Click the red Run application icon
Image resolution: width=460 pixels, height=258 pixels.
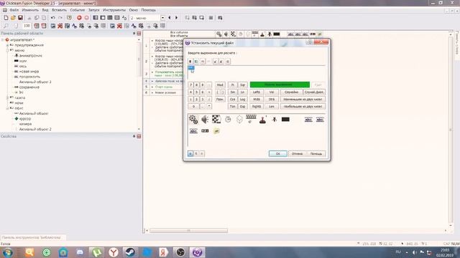[x=79, y=18]
